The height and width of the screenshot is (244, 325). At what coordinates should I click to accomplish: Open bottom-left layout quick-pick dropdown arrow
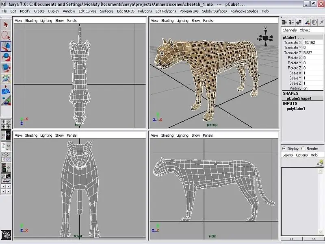(3, 191)
